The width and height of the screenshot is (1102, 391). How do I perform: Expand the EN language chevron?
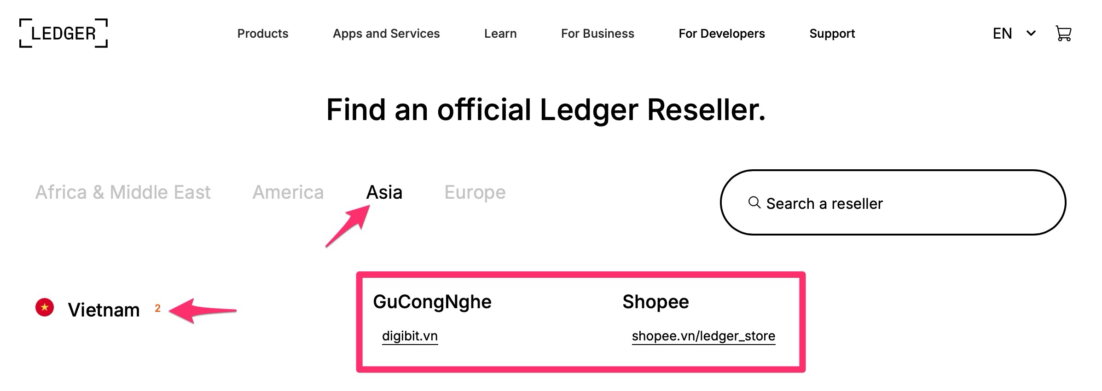tap(1031, 33)
